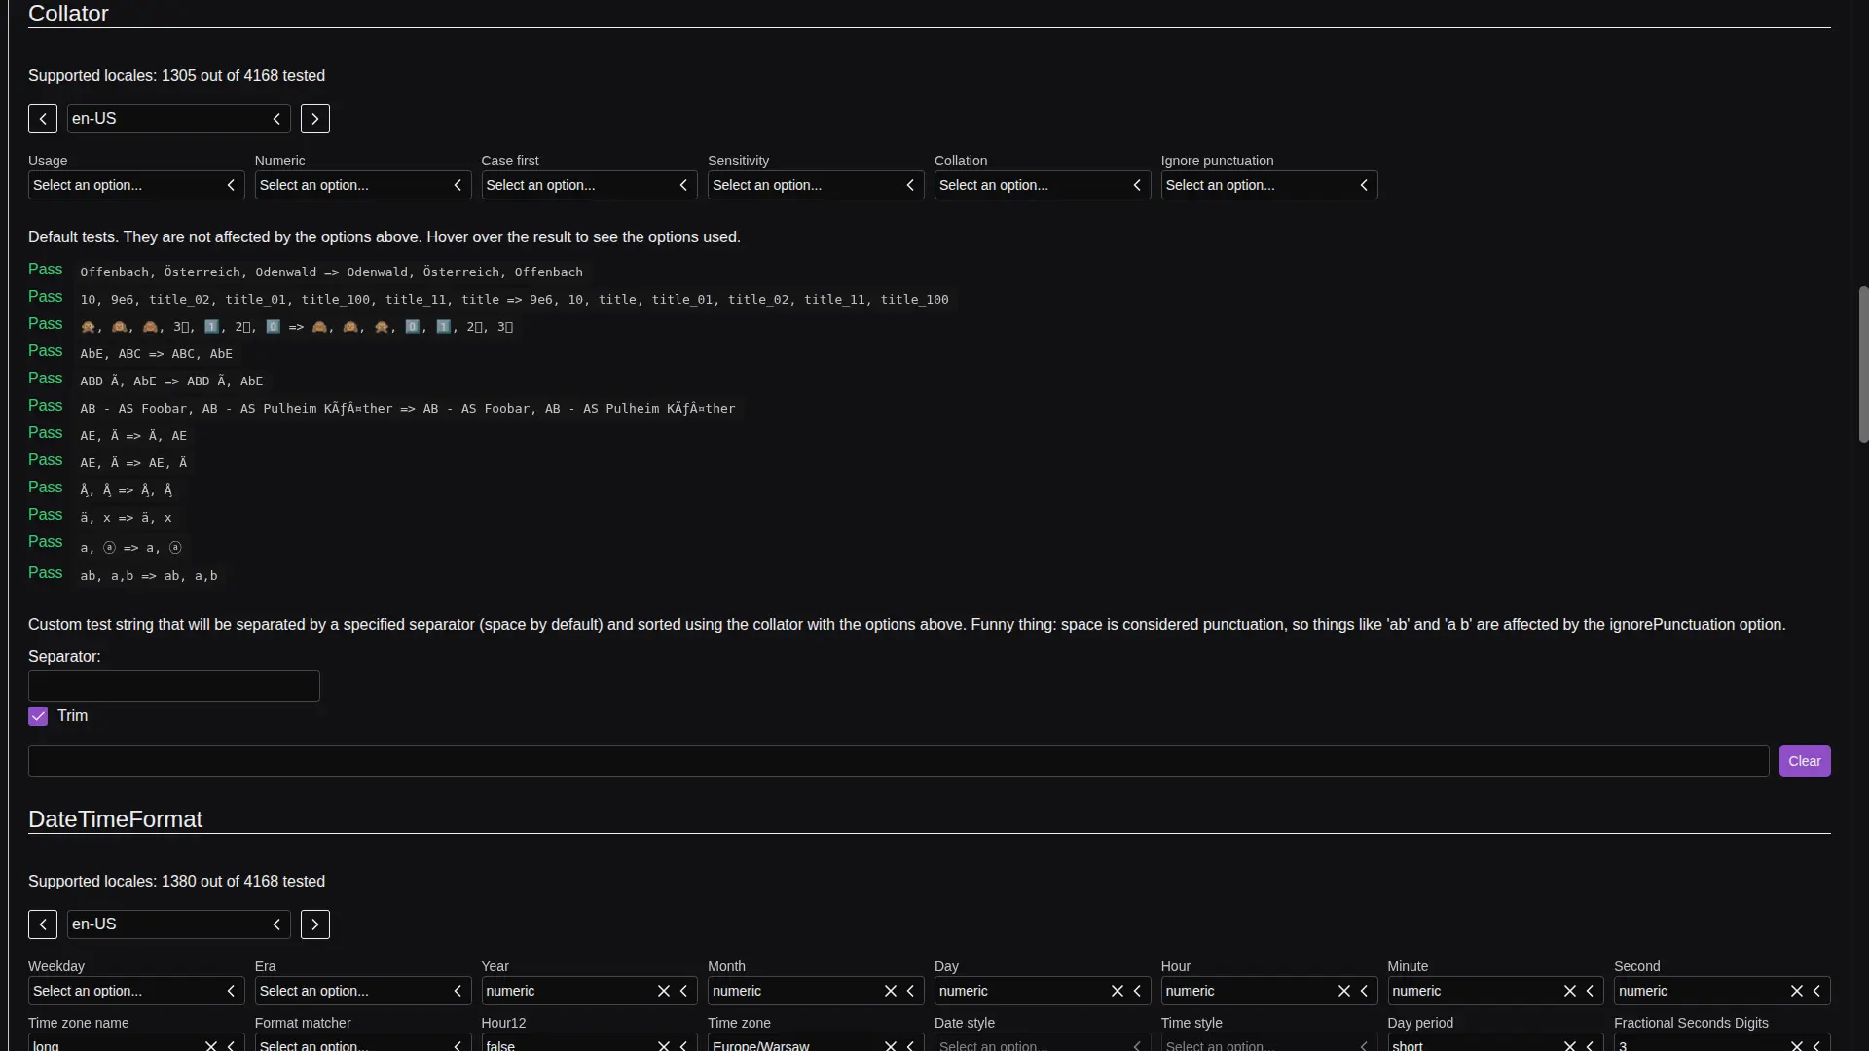Open the Sensitivity dropdown
This screenshot has height=1051, width=1869.
(815, 185)
